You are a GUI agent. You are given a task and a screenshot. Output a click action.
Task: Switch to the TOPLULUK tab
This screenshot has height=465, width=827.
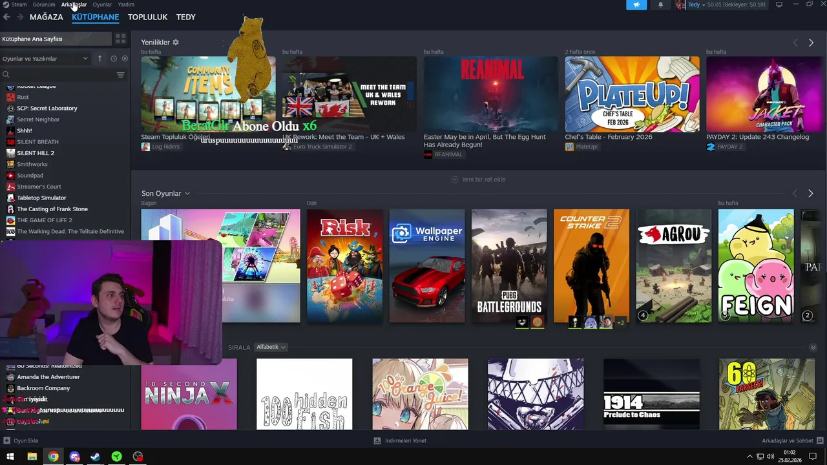(x=147, y=17)
